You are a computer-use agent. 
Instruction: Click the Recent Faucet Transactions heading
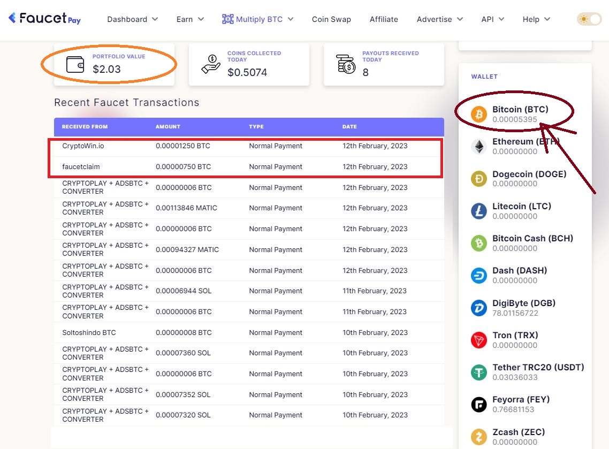tap(127, 103)
